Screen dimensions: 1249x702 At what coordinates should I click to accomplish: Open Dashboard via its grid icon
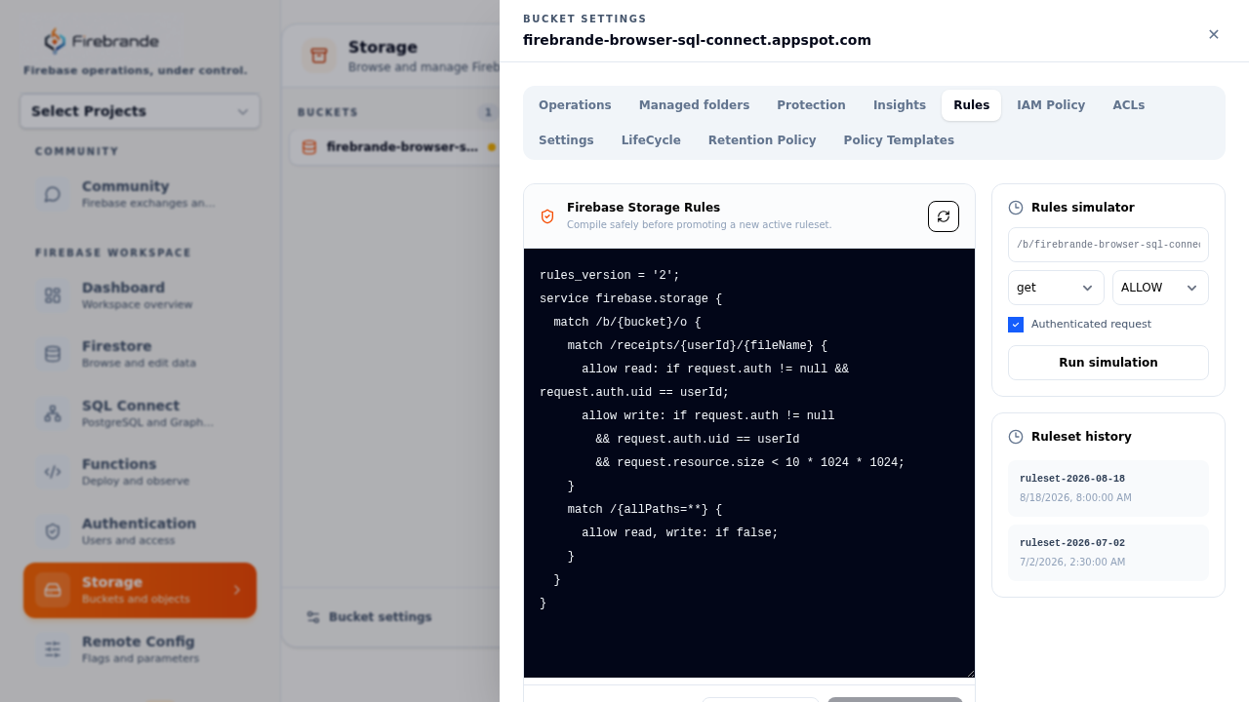53,295
